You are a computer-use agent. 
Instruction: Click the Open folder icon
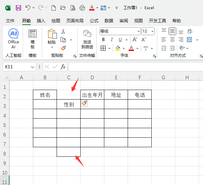click(x=63, y=8)
